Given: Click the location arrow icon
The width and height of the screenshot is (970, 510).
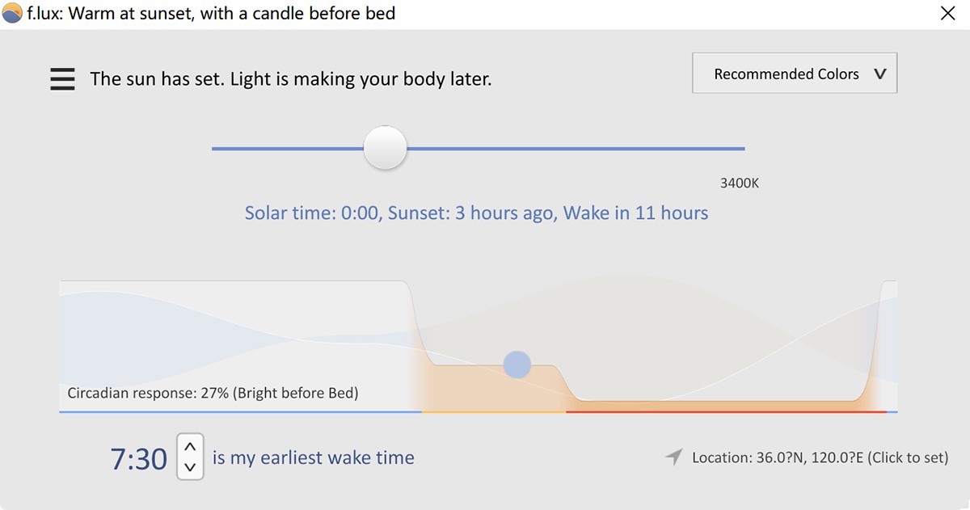Looking at the screenshot, I should [673, 457].
